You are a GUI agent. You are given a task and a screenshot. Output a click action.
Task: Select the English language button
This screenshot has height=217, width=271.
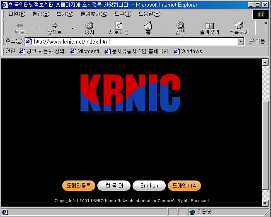click(149, 186)
